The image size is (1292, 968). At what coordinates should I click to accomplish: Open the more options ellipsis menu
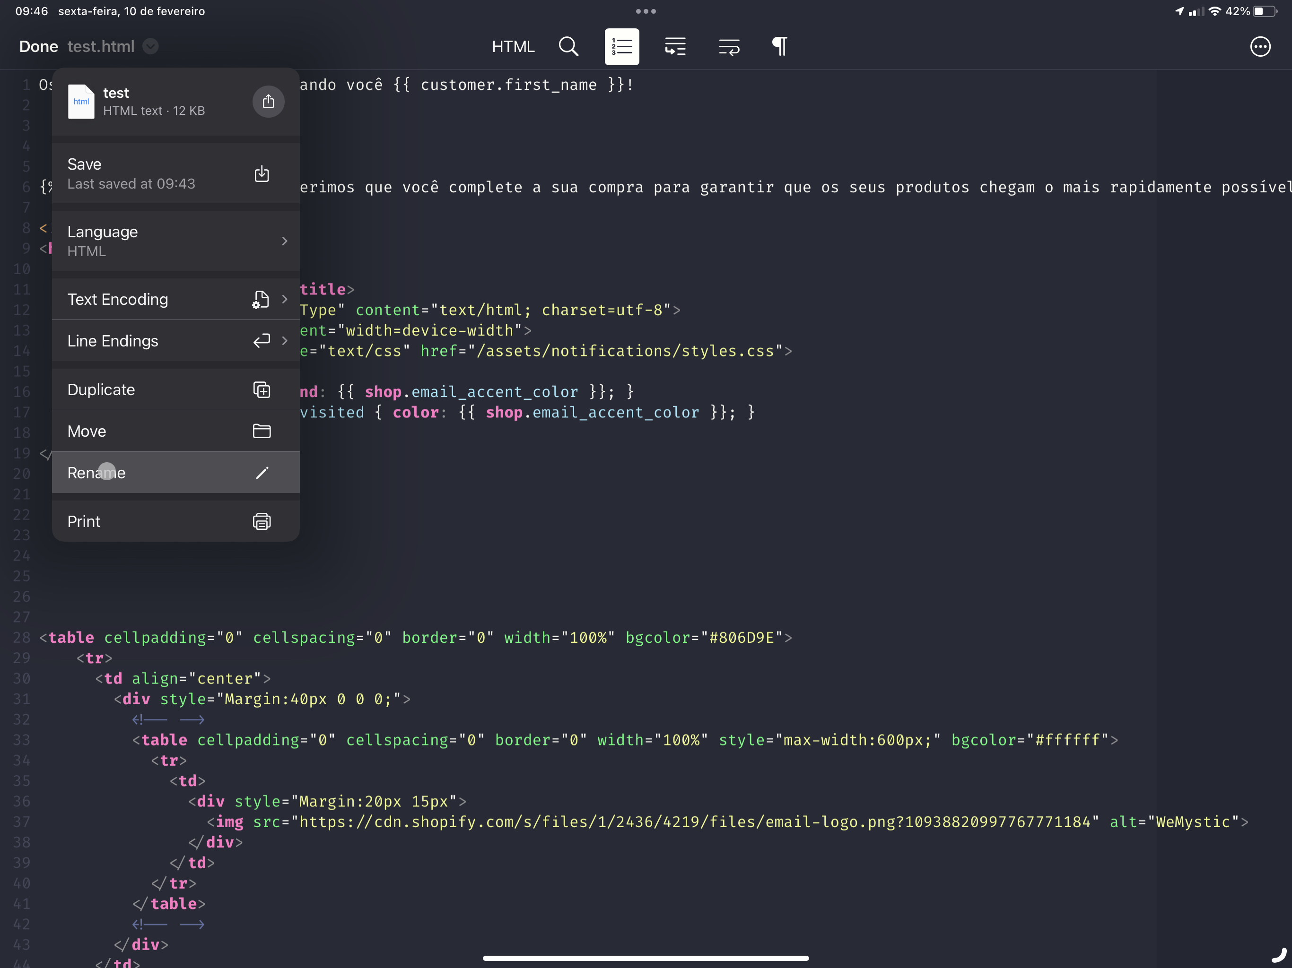point(1260,47)
